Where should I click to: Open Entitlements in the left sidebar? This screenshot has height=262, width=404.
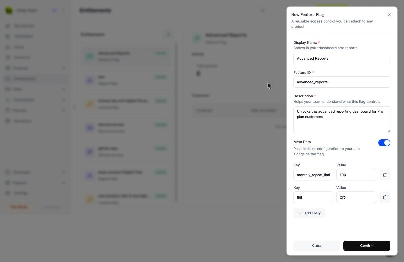coord(35,79)
